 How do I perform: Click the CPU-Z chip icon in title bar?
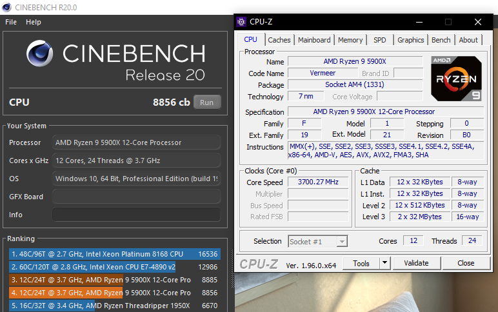[241, 22]
